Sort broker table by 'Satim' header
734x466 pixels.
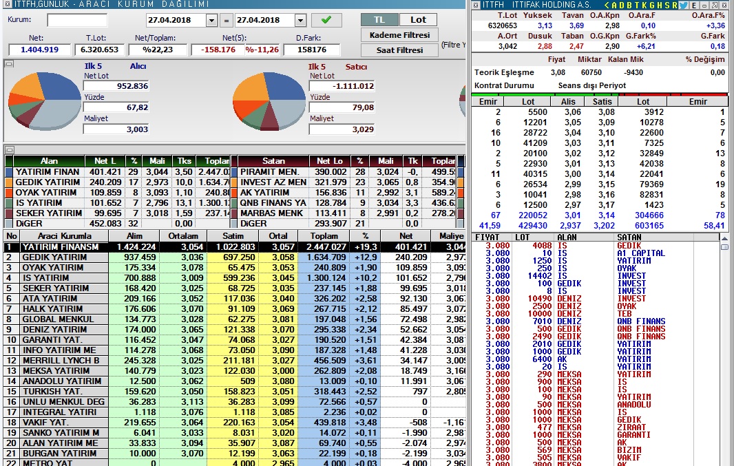pos(233,236)
